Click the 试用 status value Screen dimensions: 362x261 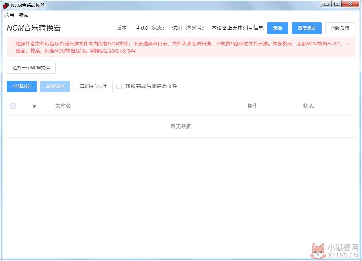(177, 28)
